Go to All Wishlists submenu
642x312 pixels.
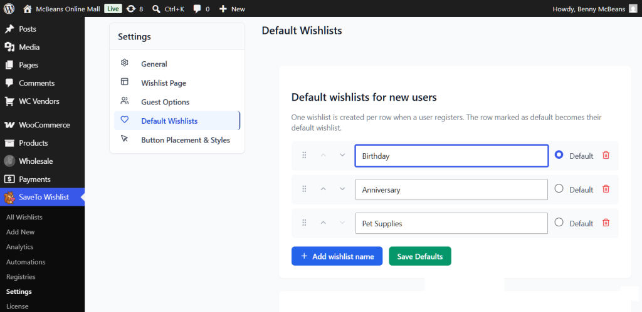point(24,217)
